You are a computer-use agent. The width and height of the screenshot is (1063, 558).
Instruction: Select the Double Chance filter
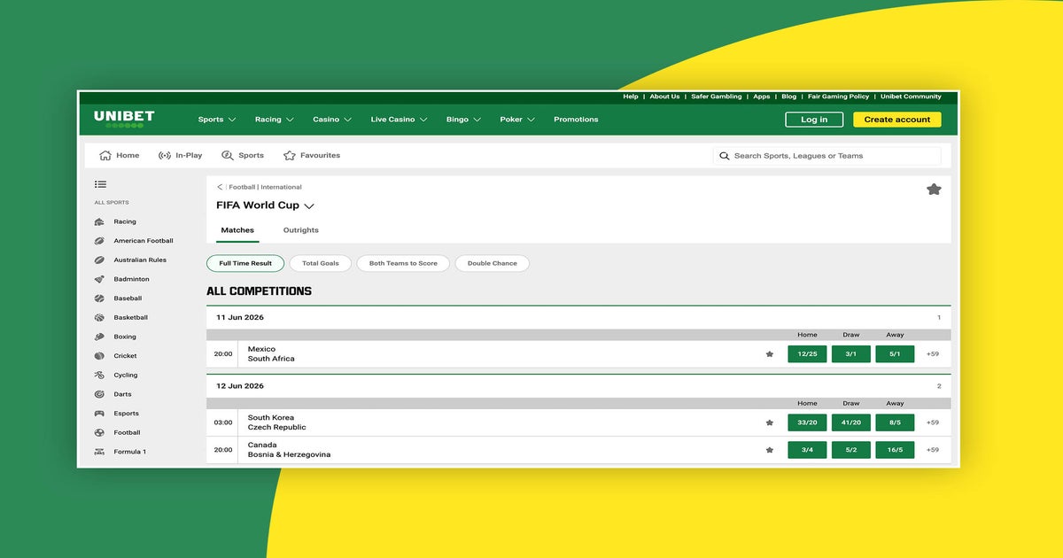click(x=493, y=263)
